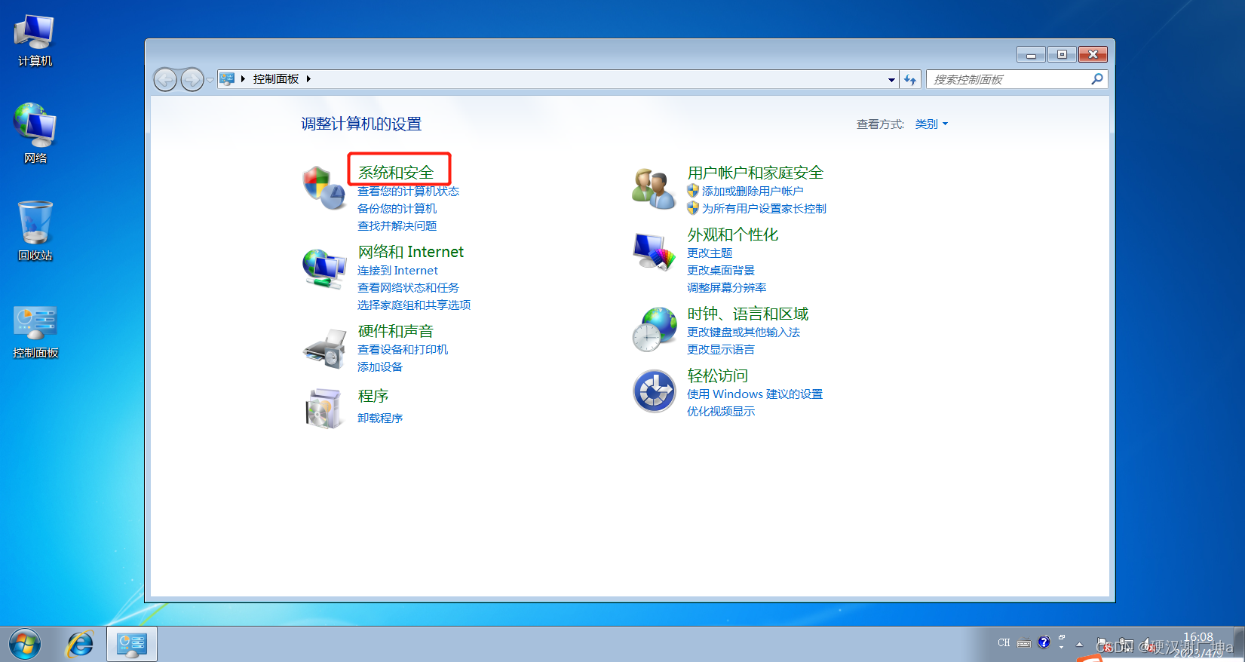The width and height of the screenshot is (1245, 662).
Task: Click the Show desktop strip on taskbar
Action: click(x=1239, y=644)
